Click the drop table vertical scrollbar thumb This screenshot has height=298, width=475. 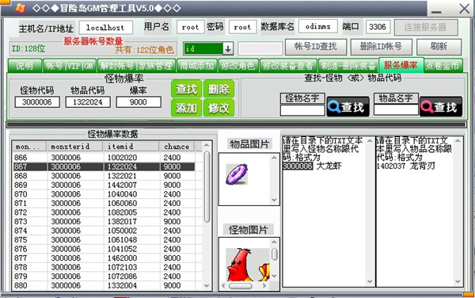pos(207,186)
